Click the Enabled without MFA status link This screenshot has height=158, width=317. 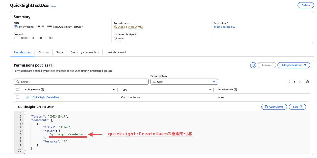coord(130,27)
